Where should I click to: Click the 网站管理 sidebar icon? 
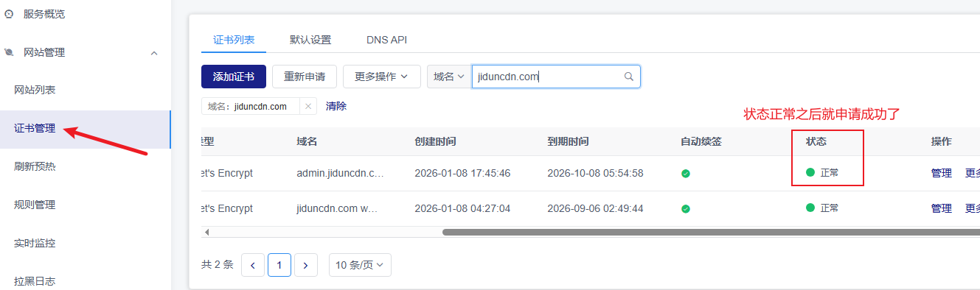pyautogui.click(x=9, y=52)
